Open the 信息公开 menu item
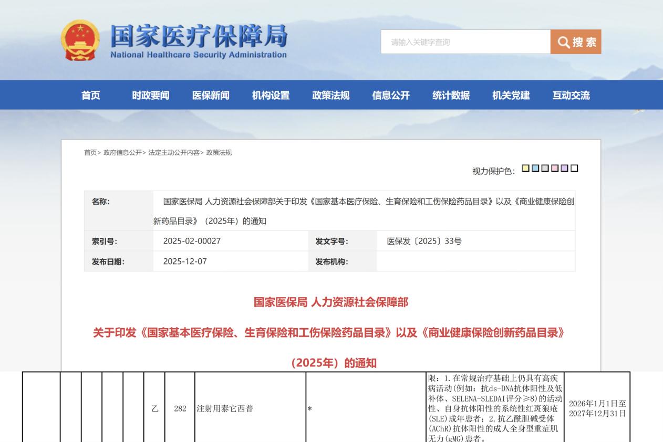The height and width of the screenshot is (442, 663). 391,96
